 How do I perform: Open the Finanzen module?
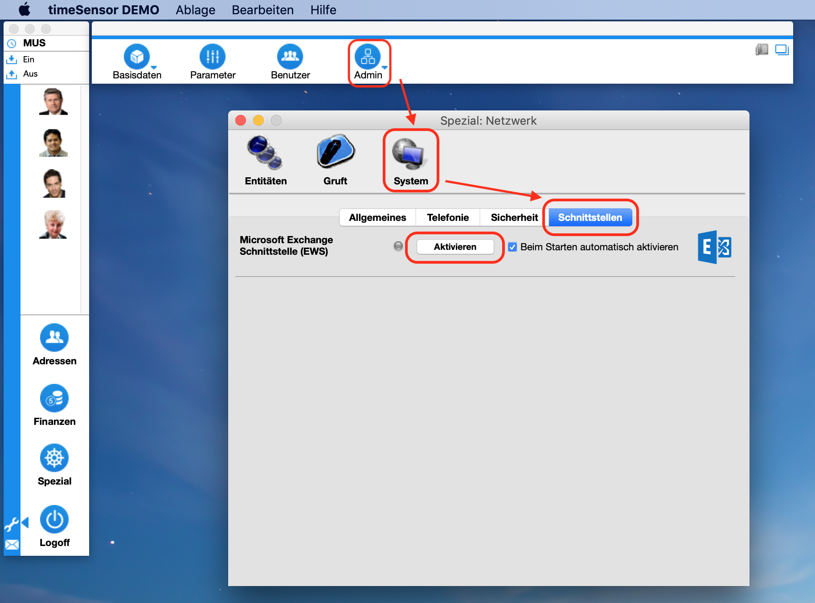pyautogui.click(x=54, y=398)
